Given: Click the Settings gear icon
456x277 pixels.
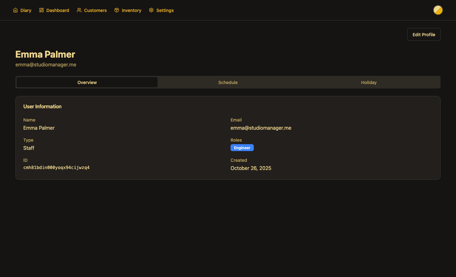Looking at the screenshot, I should coord(151,10).
